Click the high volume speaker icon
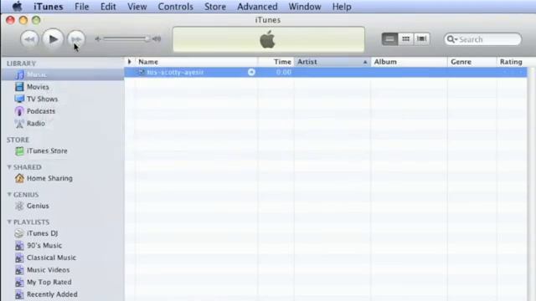The image size is (536, 301). [157, 39]
